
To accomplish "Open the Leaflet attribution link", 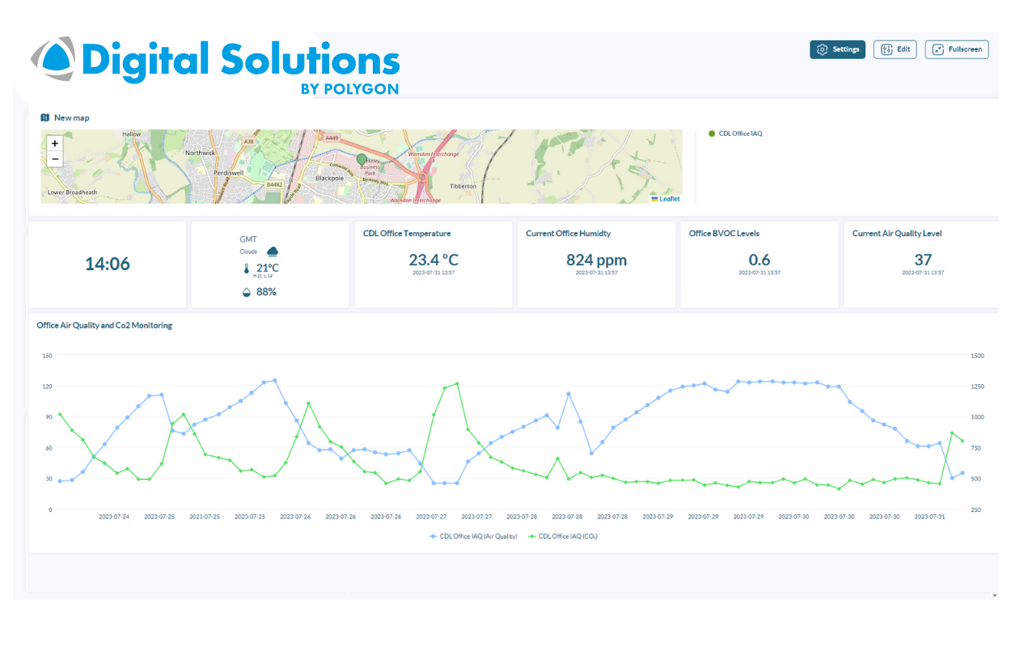I will [669, 199].
